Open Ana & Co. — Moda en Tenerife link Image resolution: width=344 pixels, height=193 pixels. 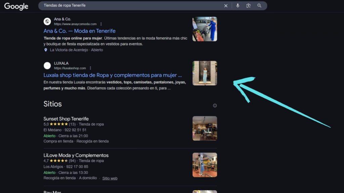(x=79, y=31)
